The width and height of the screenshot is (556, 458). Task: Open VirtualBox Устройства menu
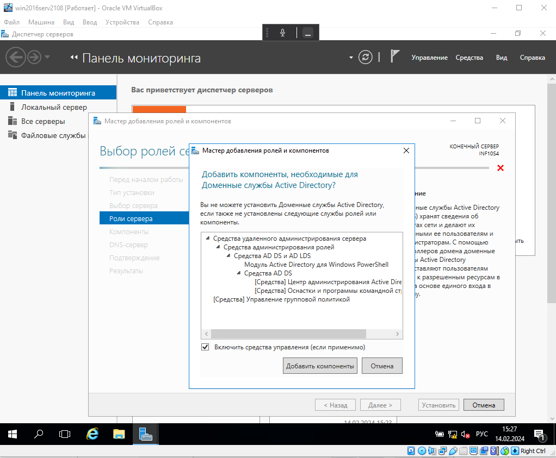click(122, 22)
